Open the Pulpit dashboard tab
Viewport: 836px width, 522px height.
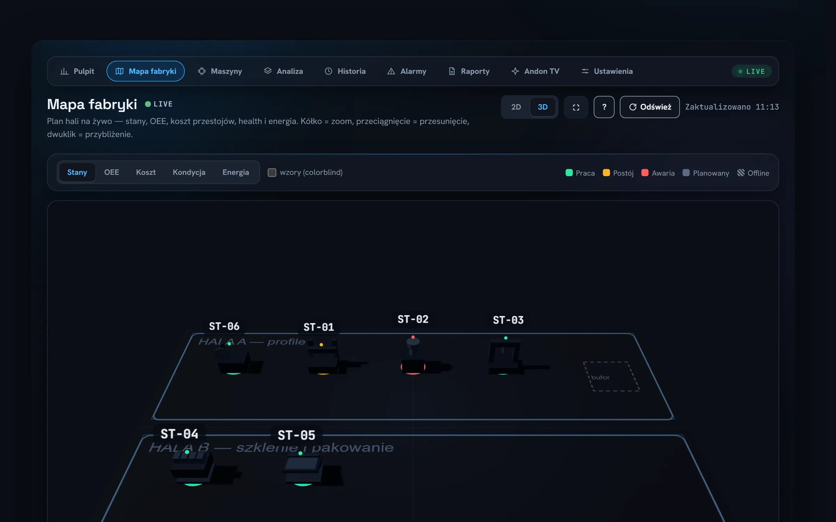pos(77,71)
